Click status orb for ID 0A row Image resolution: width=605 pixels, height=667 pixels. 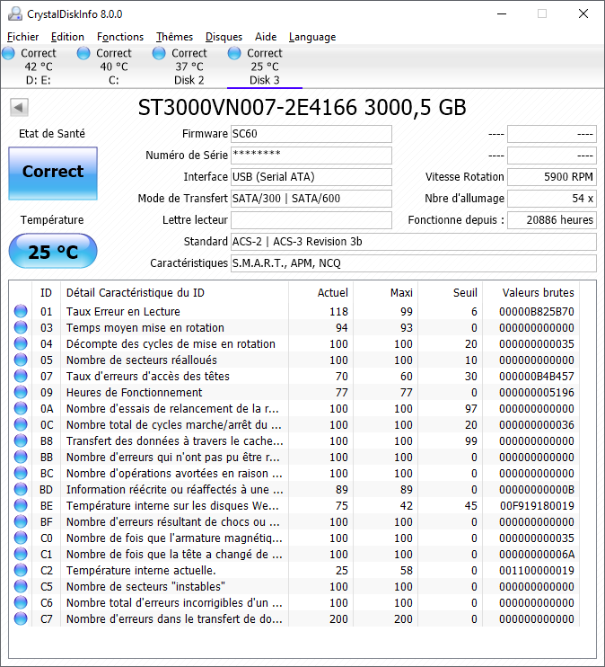[21, 408]
